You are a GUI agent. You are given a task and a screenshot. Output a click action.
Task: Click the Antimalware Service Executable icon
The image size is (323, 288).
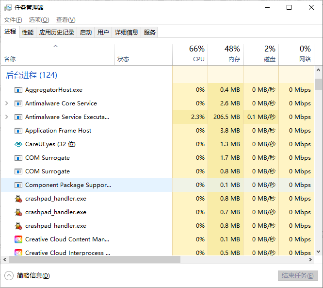pyautogui.click(x=18, y=117)
